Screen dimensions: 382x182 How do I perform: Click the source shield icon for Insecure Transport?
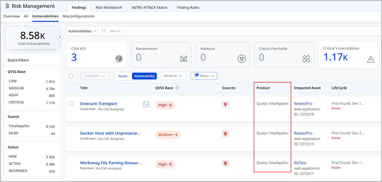[x=225, y=105]
